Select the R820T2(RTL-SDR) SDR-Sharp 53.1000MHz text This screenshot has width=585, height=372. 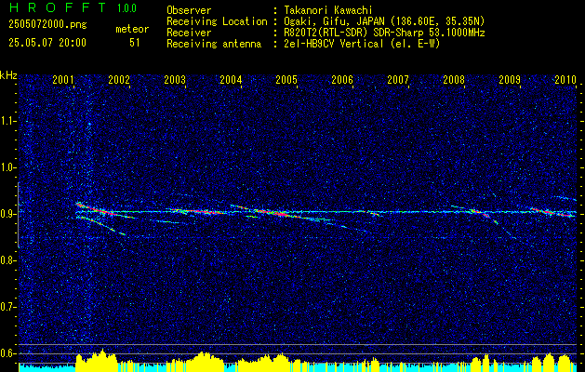pos(384,33)
